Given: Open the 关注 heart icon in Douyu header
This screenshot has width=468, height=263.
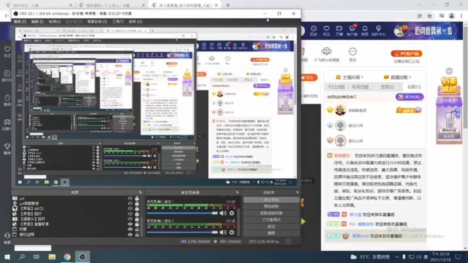Looking at the screenshot, I should tap(326, 30).
